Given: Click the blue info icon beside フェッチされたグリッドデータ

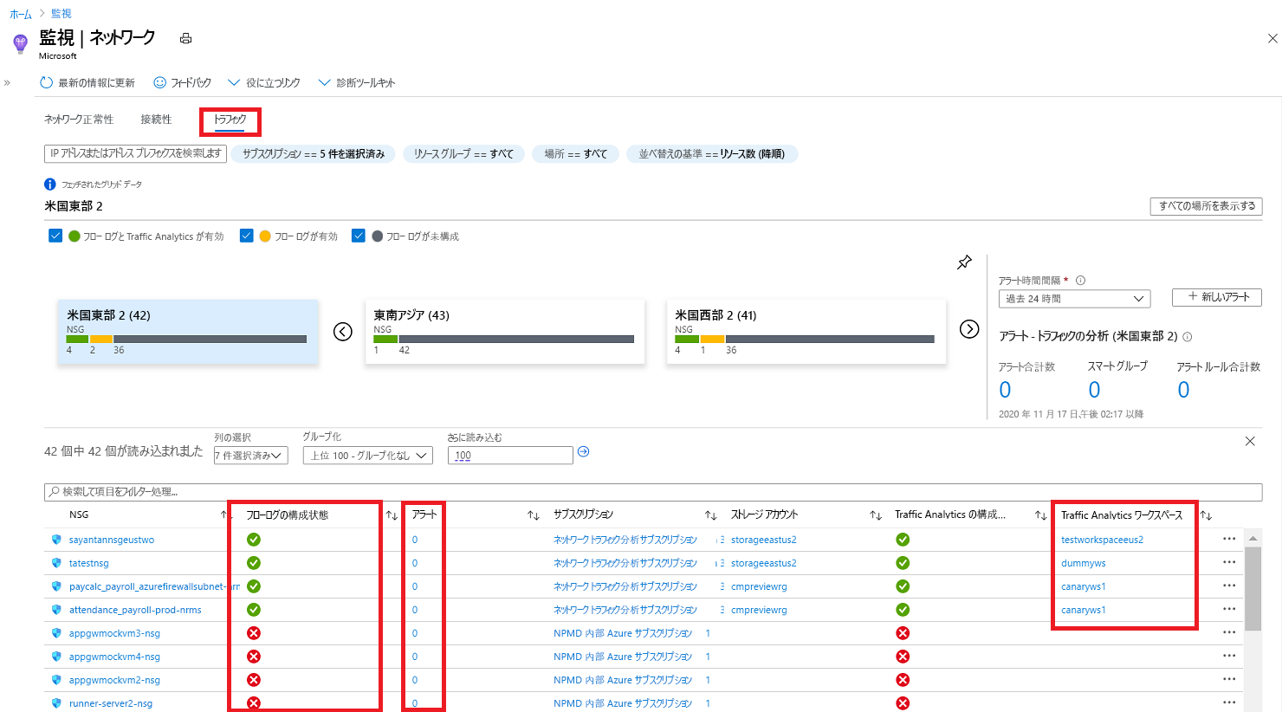Looking at the screenshot, I should [50, 184].
